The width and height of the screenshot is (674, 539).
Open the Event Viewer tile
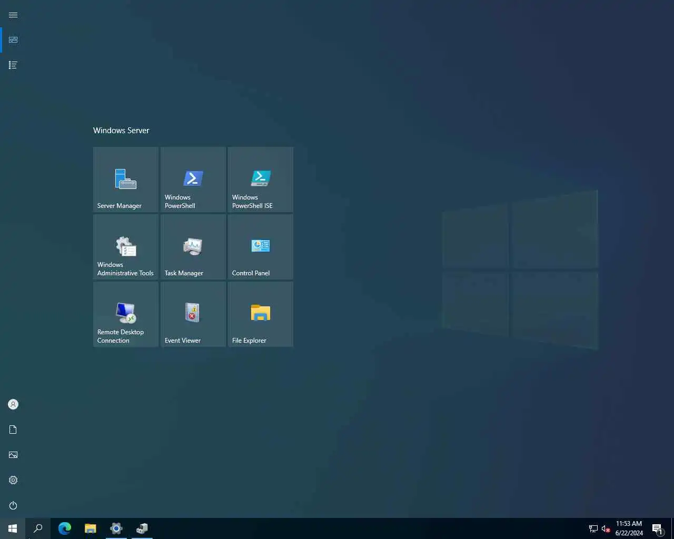(193, 314)
